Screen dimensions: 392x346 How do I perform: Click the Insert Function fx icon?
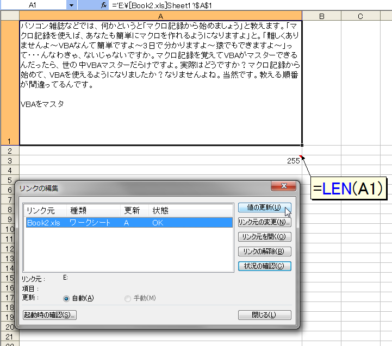tap(104, 5)
